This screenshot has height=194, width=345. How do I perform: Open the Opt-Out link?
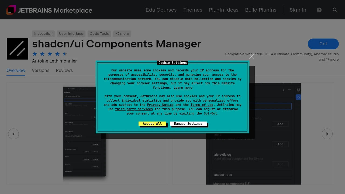click(x=210, y=113)
